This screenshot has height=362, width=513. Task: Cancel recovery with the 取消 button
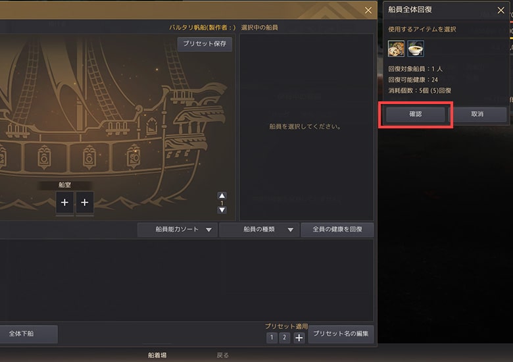click(477, 115)
